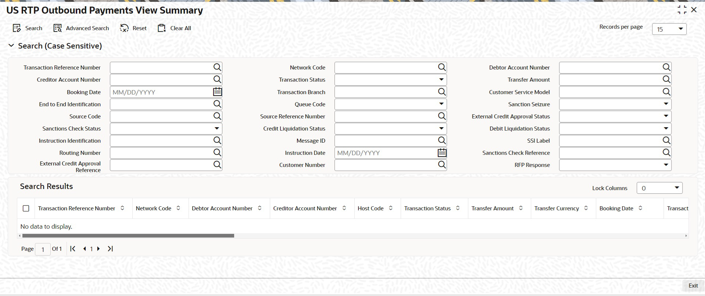Open lookup for Debtor Account Number
This screenshot has height=296, width=705.
point(666,67)
